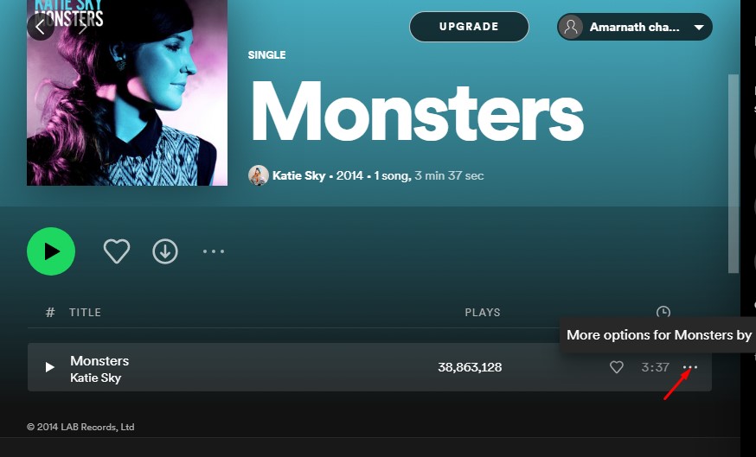Expand the Amarnath account dropdown arrow
Image resolution: width=756 pixels, height=457 pixels.
click(x=699, y=27)
